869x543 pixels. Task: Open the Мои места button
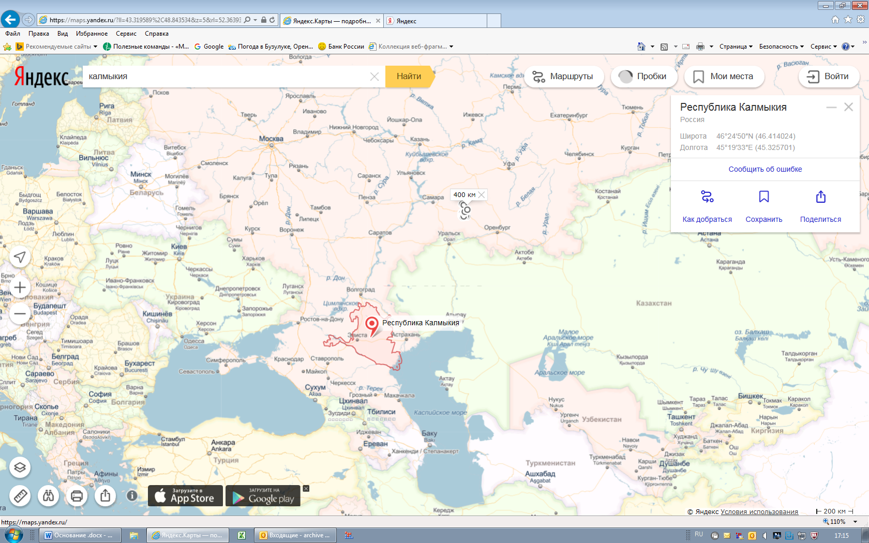pyautogui.click(x=724, y=77)
